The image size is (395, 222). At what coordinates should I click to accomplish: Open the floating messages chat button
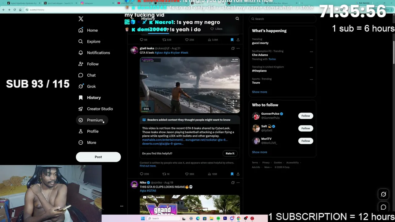(x=383, y=207)
